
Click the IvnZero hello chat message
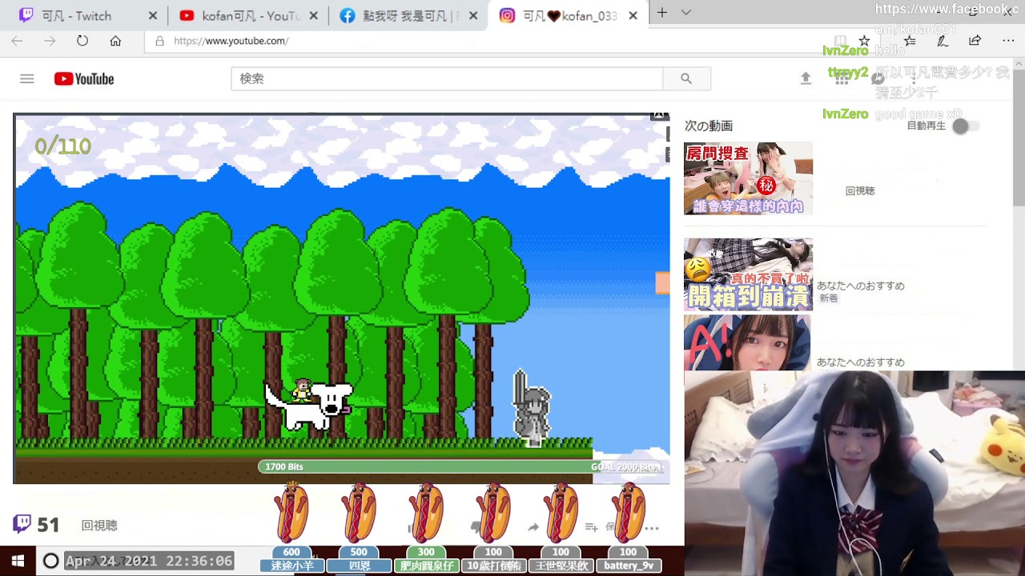pyautogui.click(x=863, y=50)
